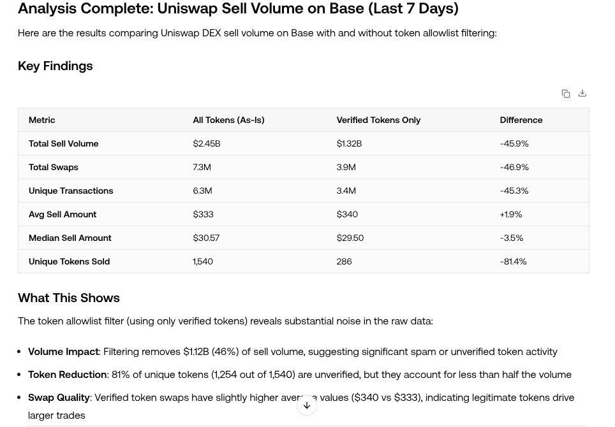Click the Verified Tokens Only header
Screen dimensions: 615x427
click(378, 120)
